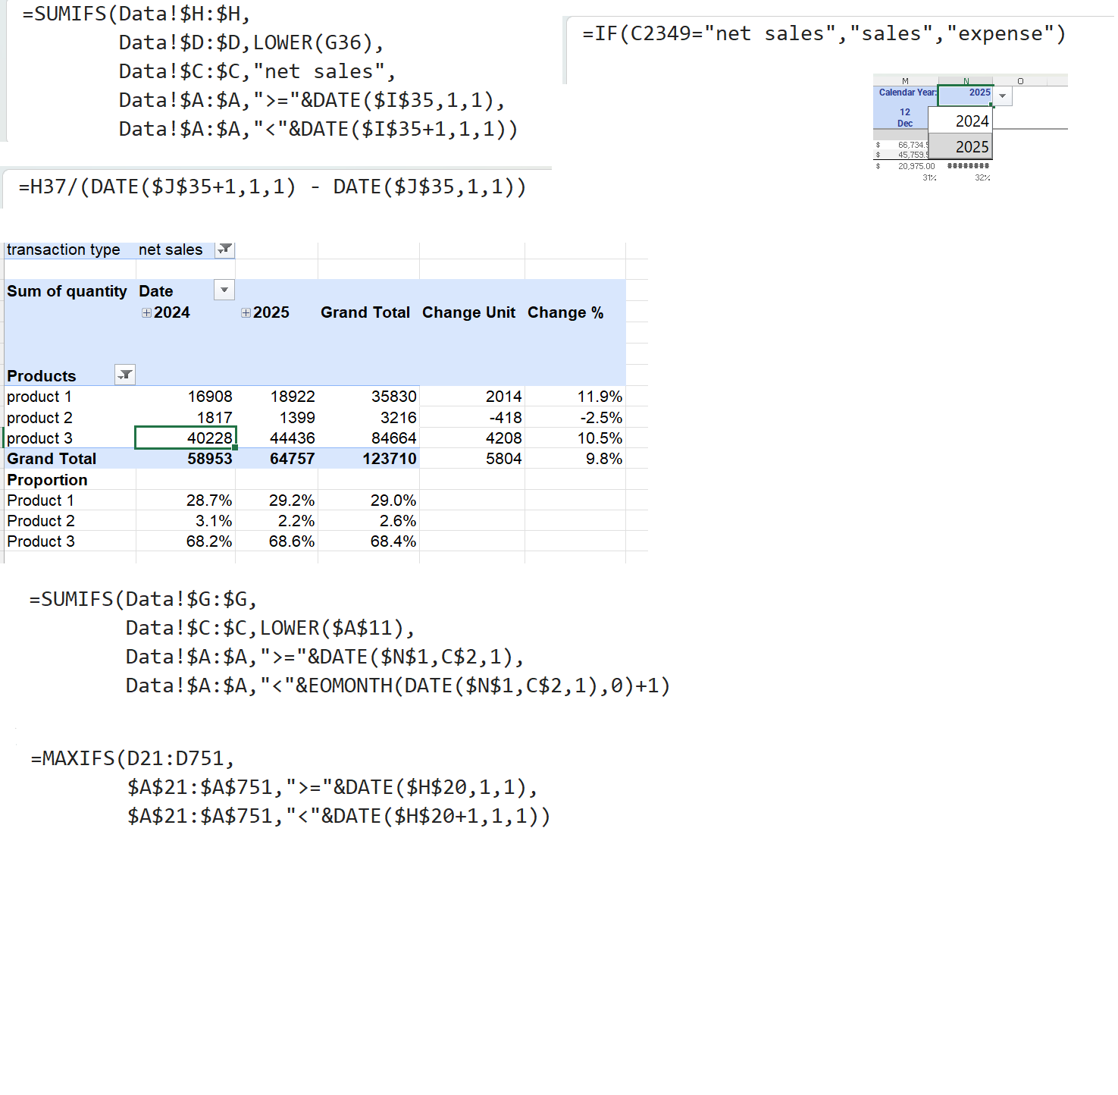1118x1095 pixels.
Task: Open the Date field dropdown
Action: point(224,290)
